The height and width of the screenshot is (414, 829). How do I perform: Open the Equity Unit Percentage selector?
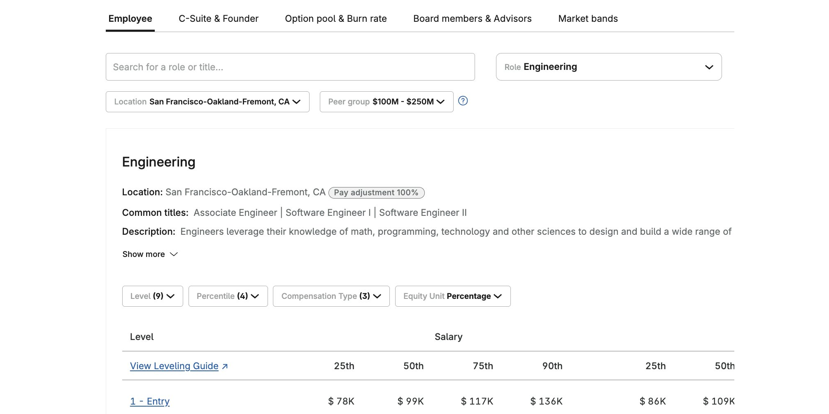[x=452, y=296]
